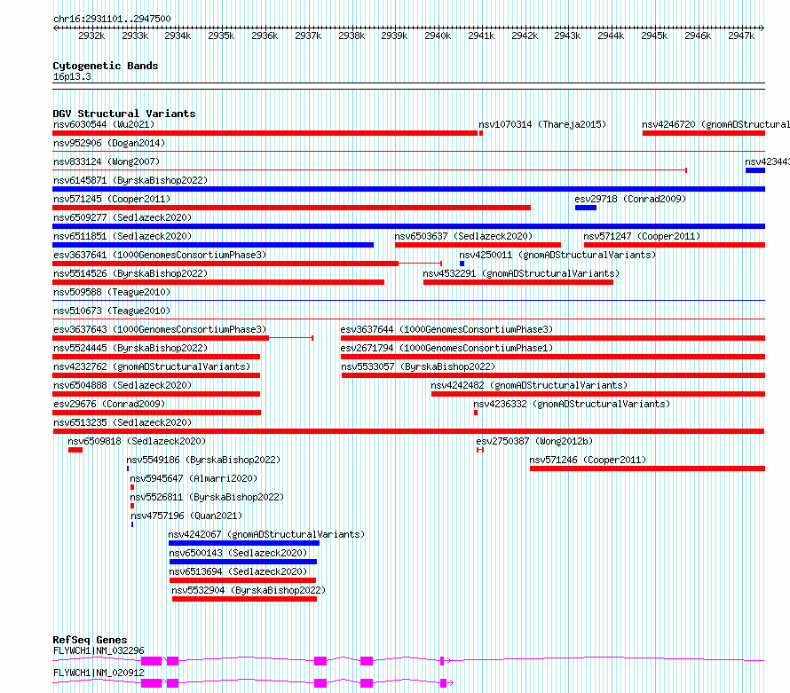Click the blue nsv4242067 variant bar
This screenshot has width=790, height=693.
point(244,543)
